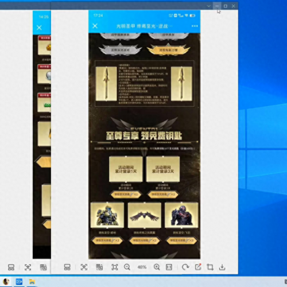
Task: Click the claim key button under 累计登录3天
Action: (163, 195)
